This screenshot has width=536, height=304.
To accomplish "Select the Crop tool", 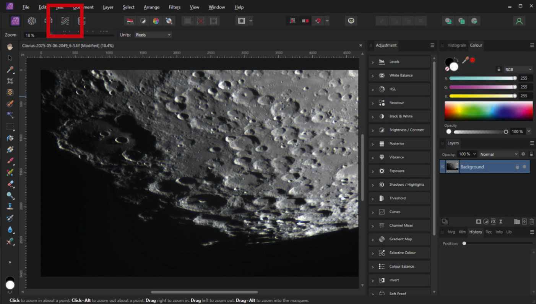I will [10, 81].
